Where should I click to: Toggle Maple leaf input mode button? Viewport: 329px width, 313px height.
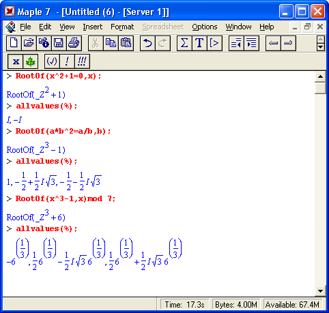(30, 61)
